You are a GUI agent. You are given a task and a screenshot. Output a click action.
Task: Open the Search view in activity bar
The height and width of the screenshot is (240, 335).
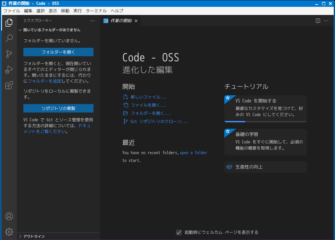pos(9,38)
